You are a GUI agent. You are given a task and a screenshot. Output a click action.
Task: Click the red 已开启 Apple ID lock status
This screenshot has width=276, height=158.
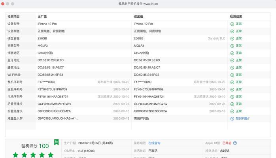(227, 143)
